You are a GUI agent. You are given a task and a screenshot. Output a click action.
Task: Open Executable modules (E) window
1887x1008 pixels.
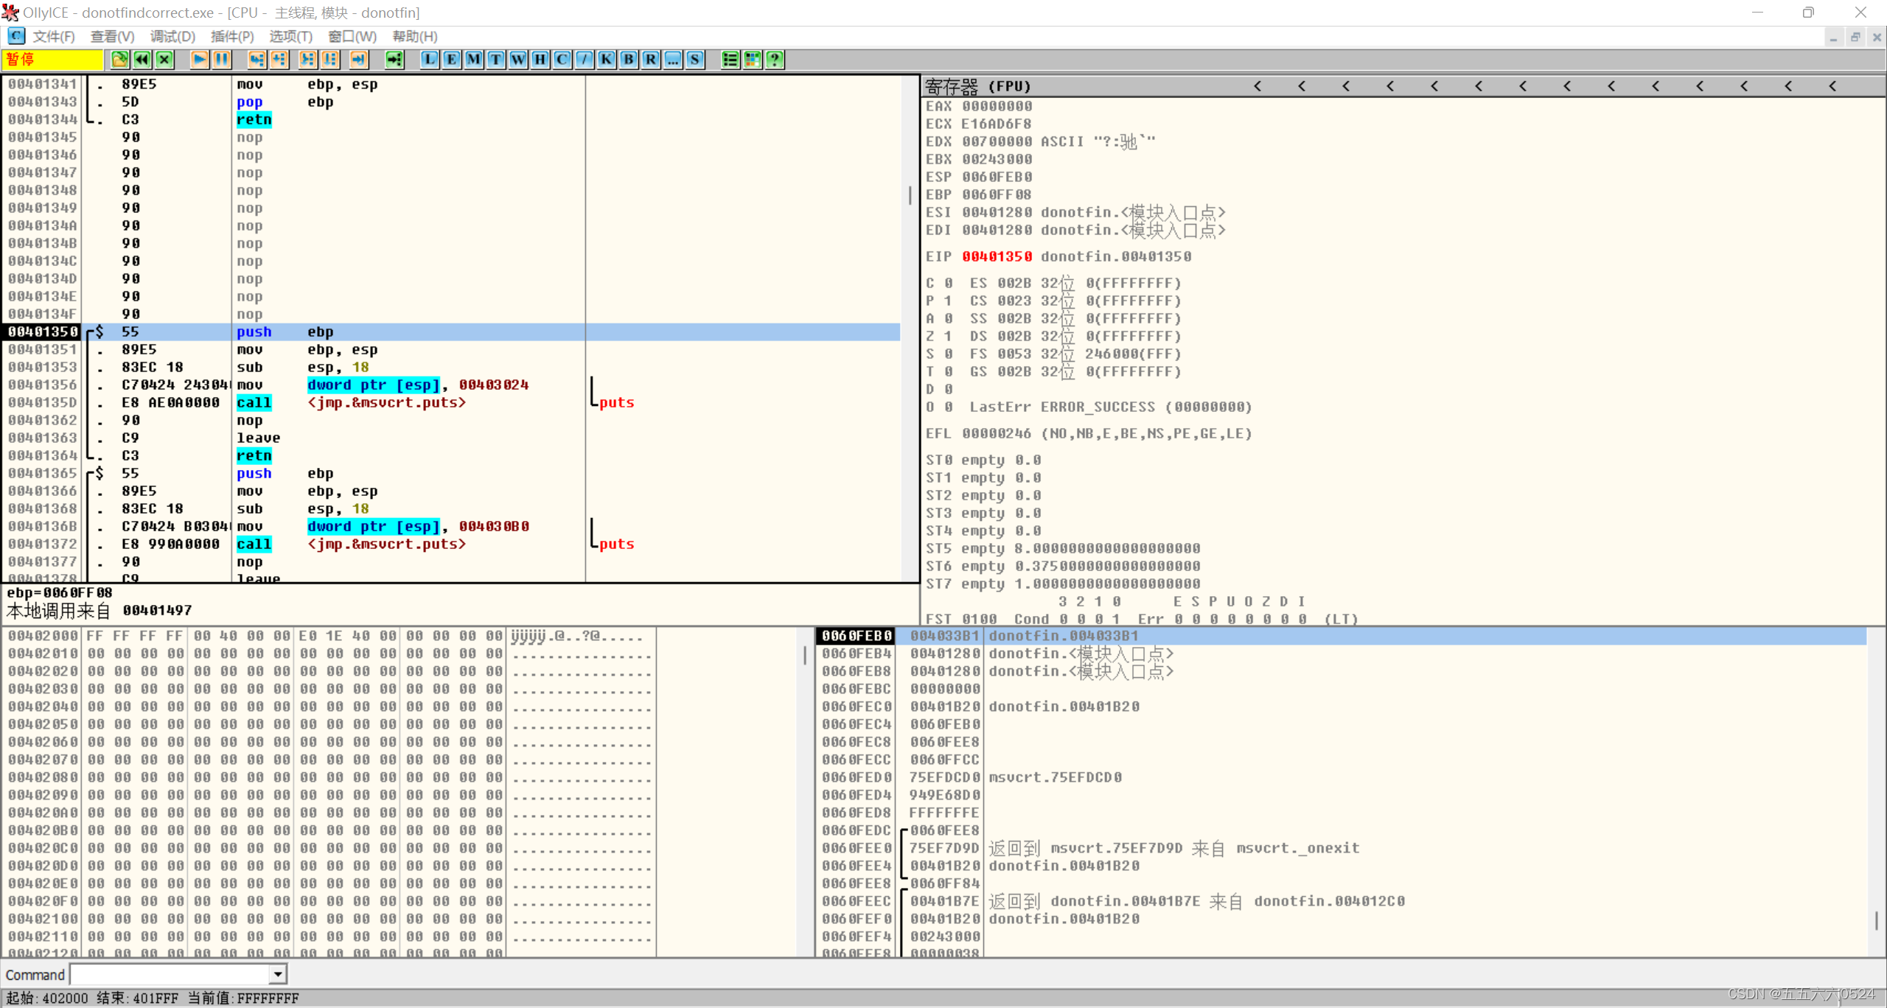pos(452,60)
